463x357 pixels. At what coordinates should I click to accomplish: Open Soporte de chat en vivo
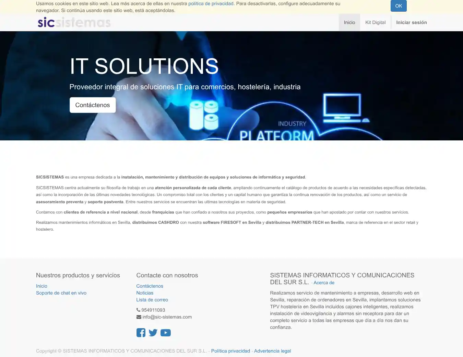point(61,293)
